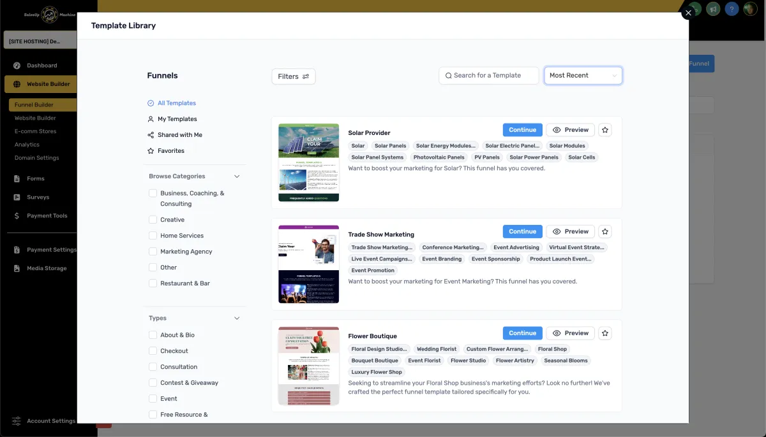The height and width of the screenshot is (437, 766).
Task: Click the Forms icon in sidebar
Action: coord(17,179)
